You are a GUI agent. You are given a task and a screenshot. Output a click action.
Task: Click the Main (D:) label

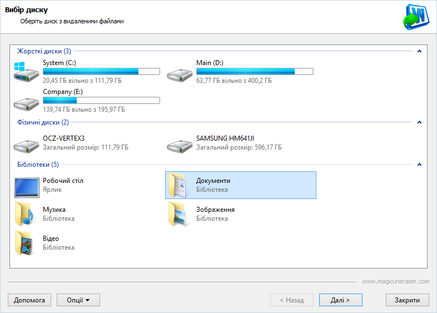point(210,63)
